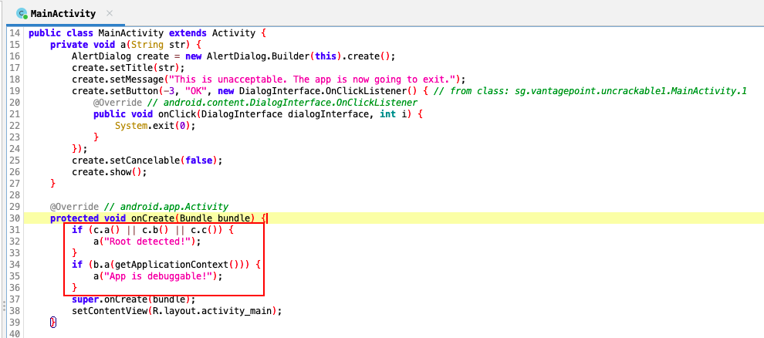The width and height of the screenshot is (764, 338).
Task: Click the create.show() method call
Action: coord(108,171)
